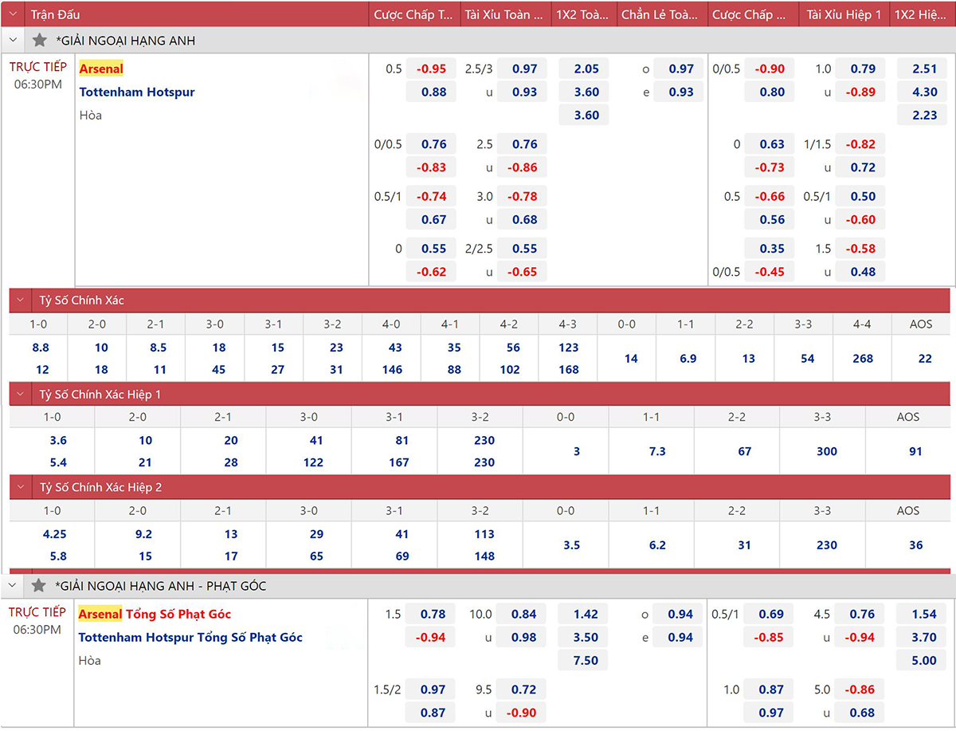This screenshot has width=956, height=731.
Task: Choose full-time 0-0 correct score odds 14
Action: point(631,359)
